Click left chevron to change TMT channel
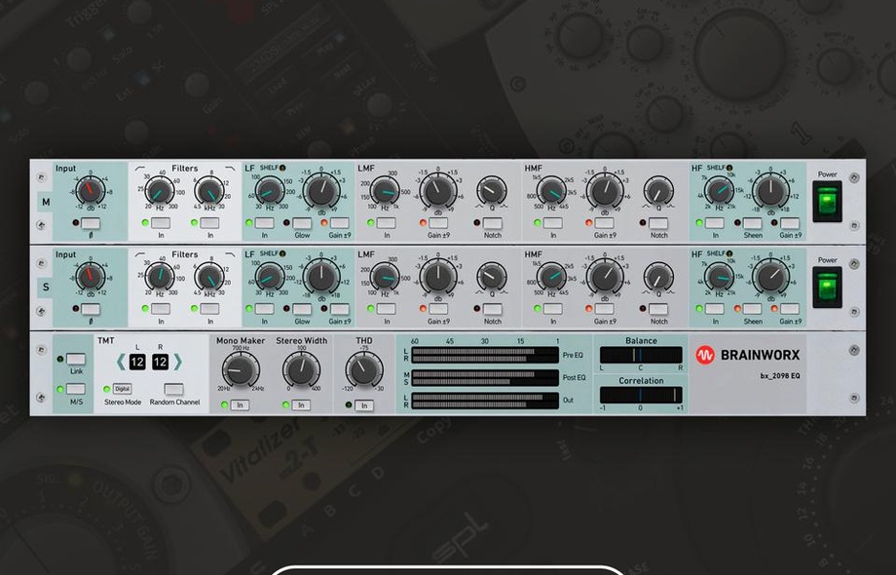Viewport: 896px width, 575px height. click(119, 362)
